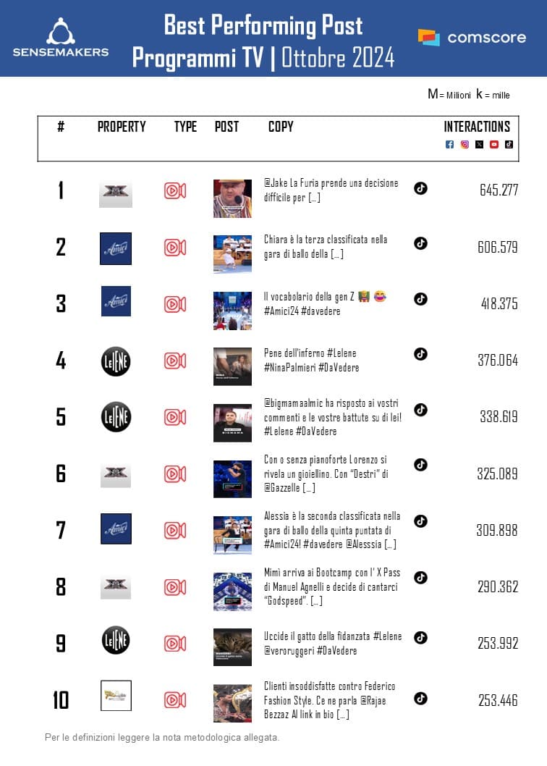Click the TikTok icon in the Interactions header
This screenshot has width=547, height=766.
click(509, 145)
